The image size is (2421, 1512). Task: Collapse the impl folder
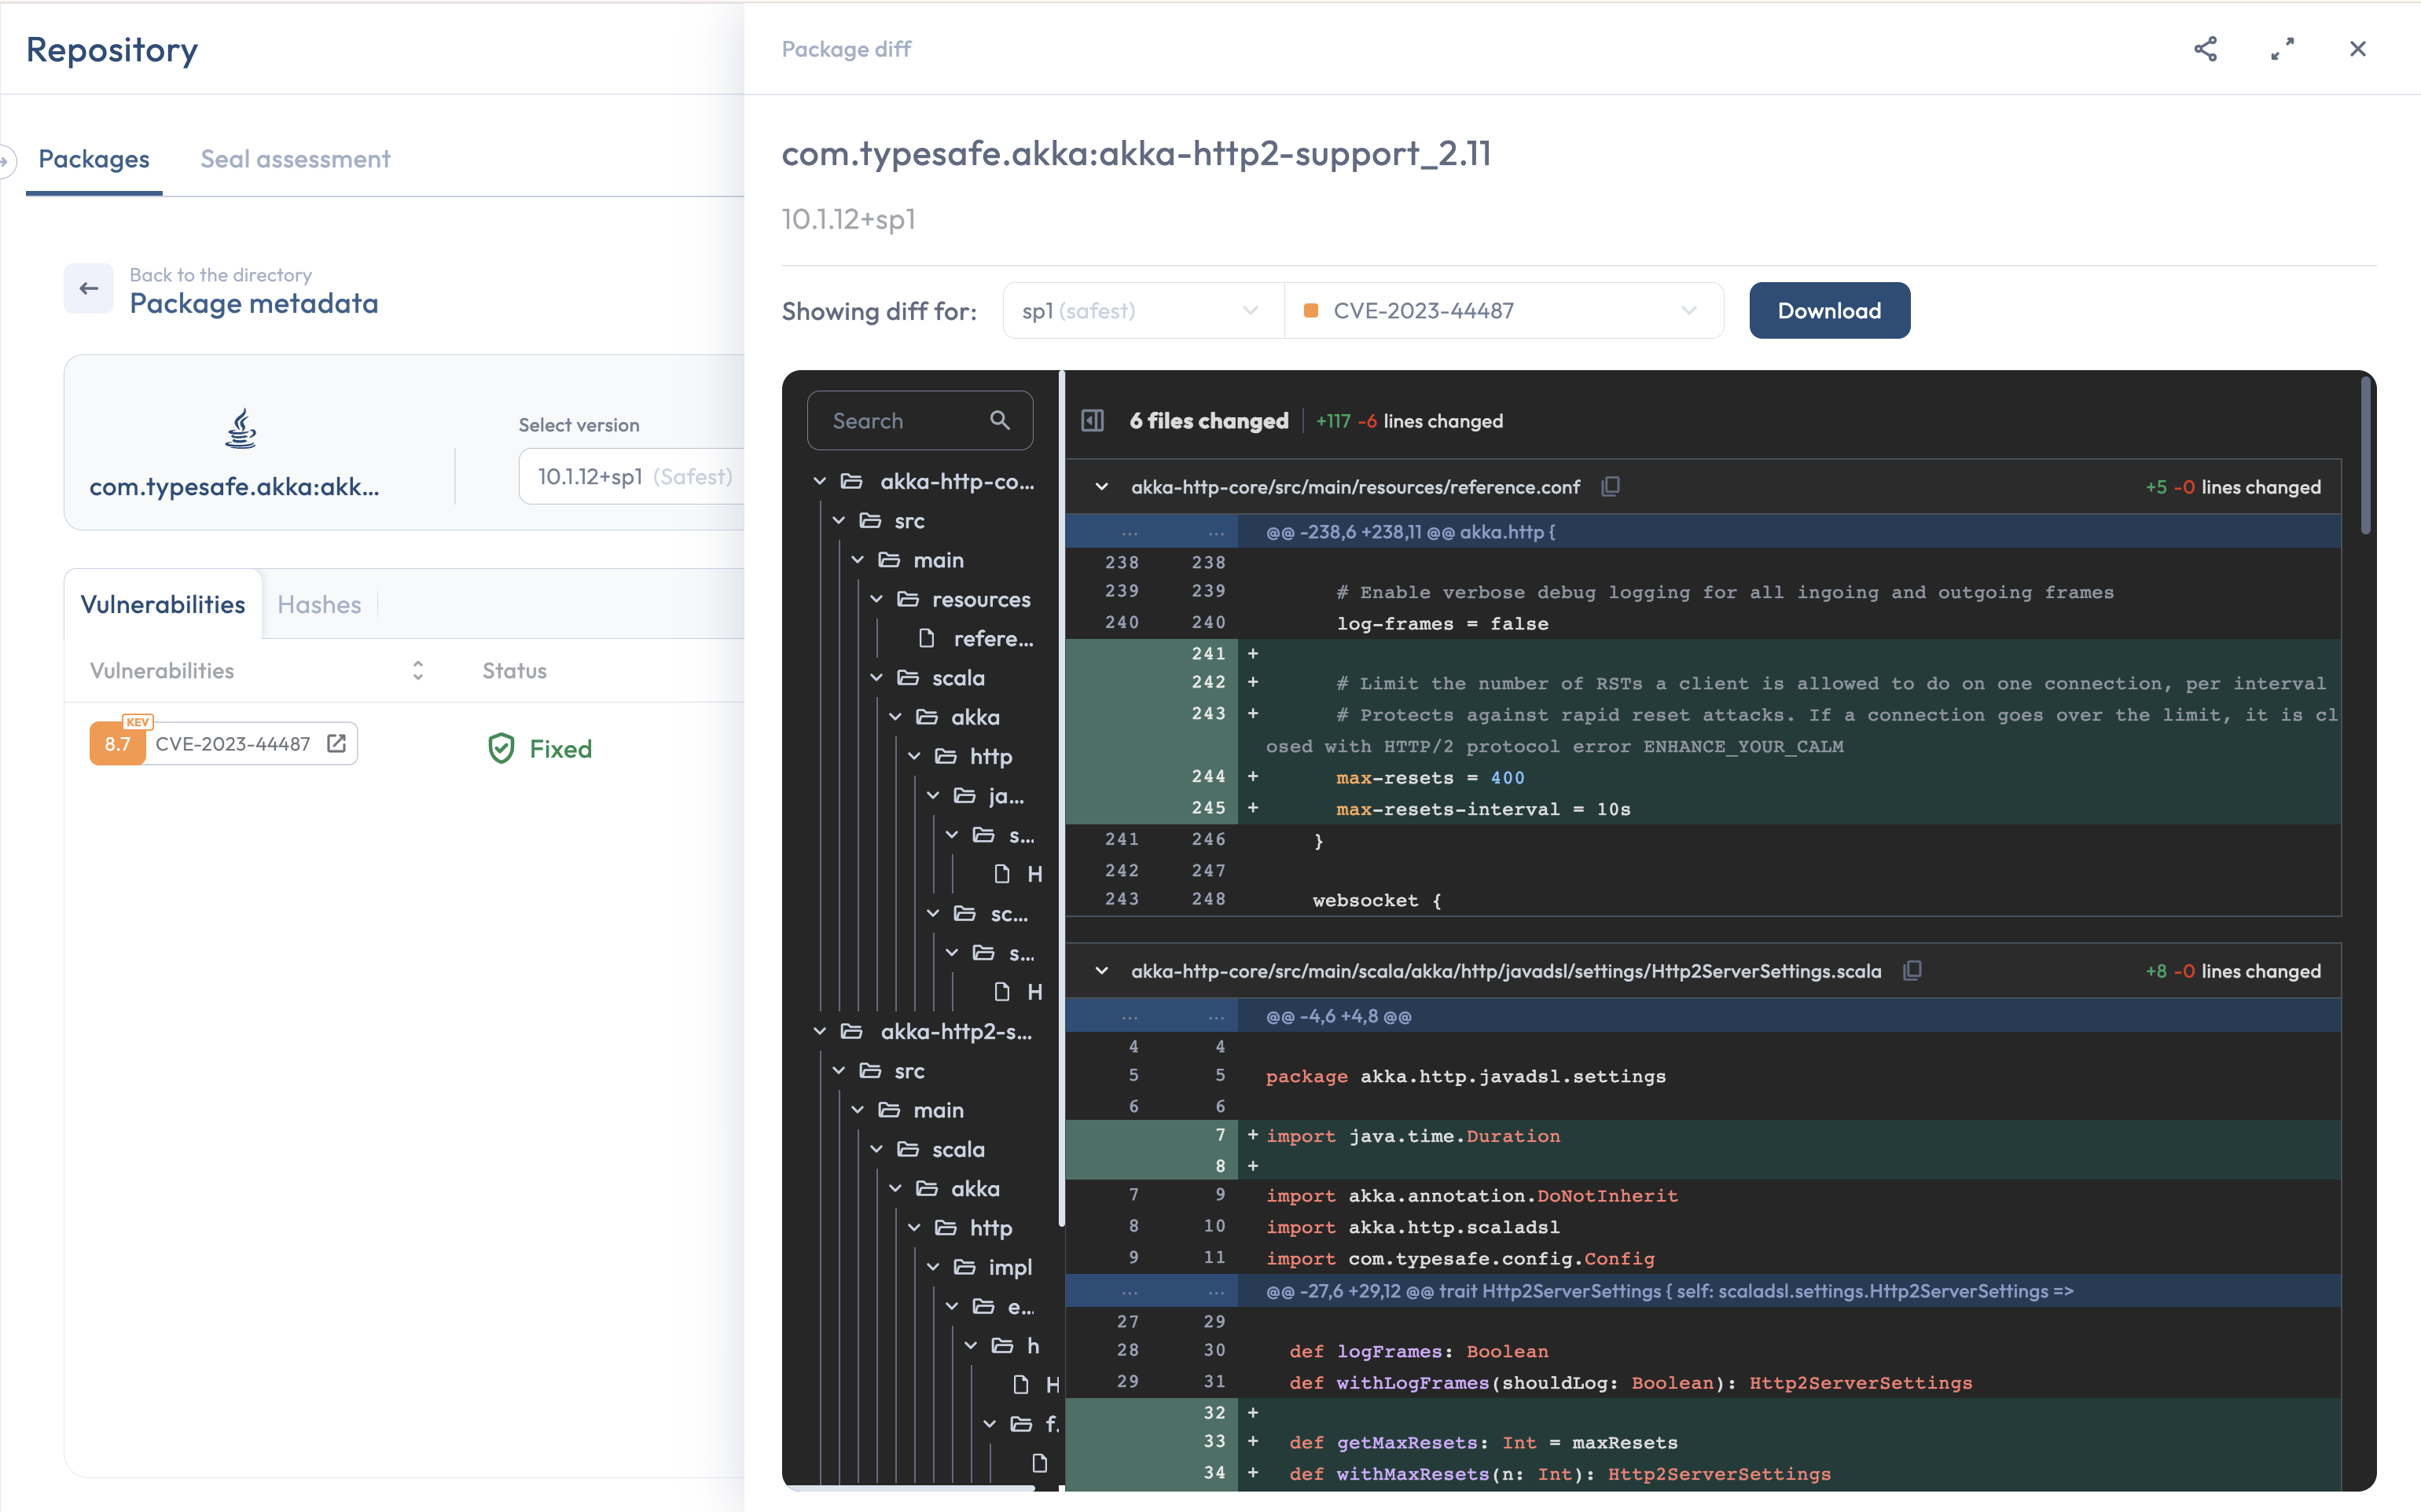point(933,1267)
